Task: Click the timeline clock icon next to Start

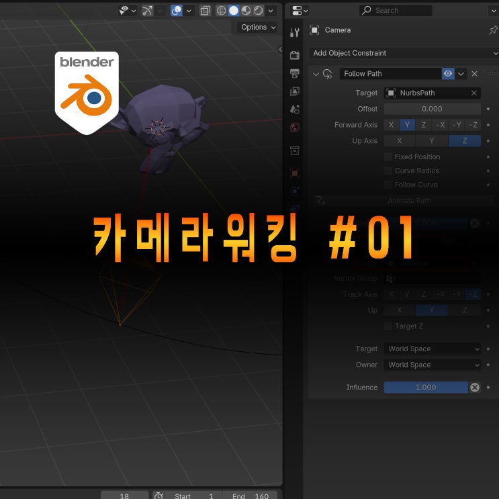Action: tap(158, 496)
